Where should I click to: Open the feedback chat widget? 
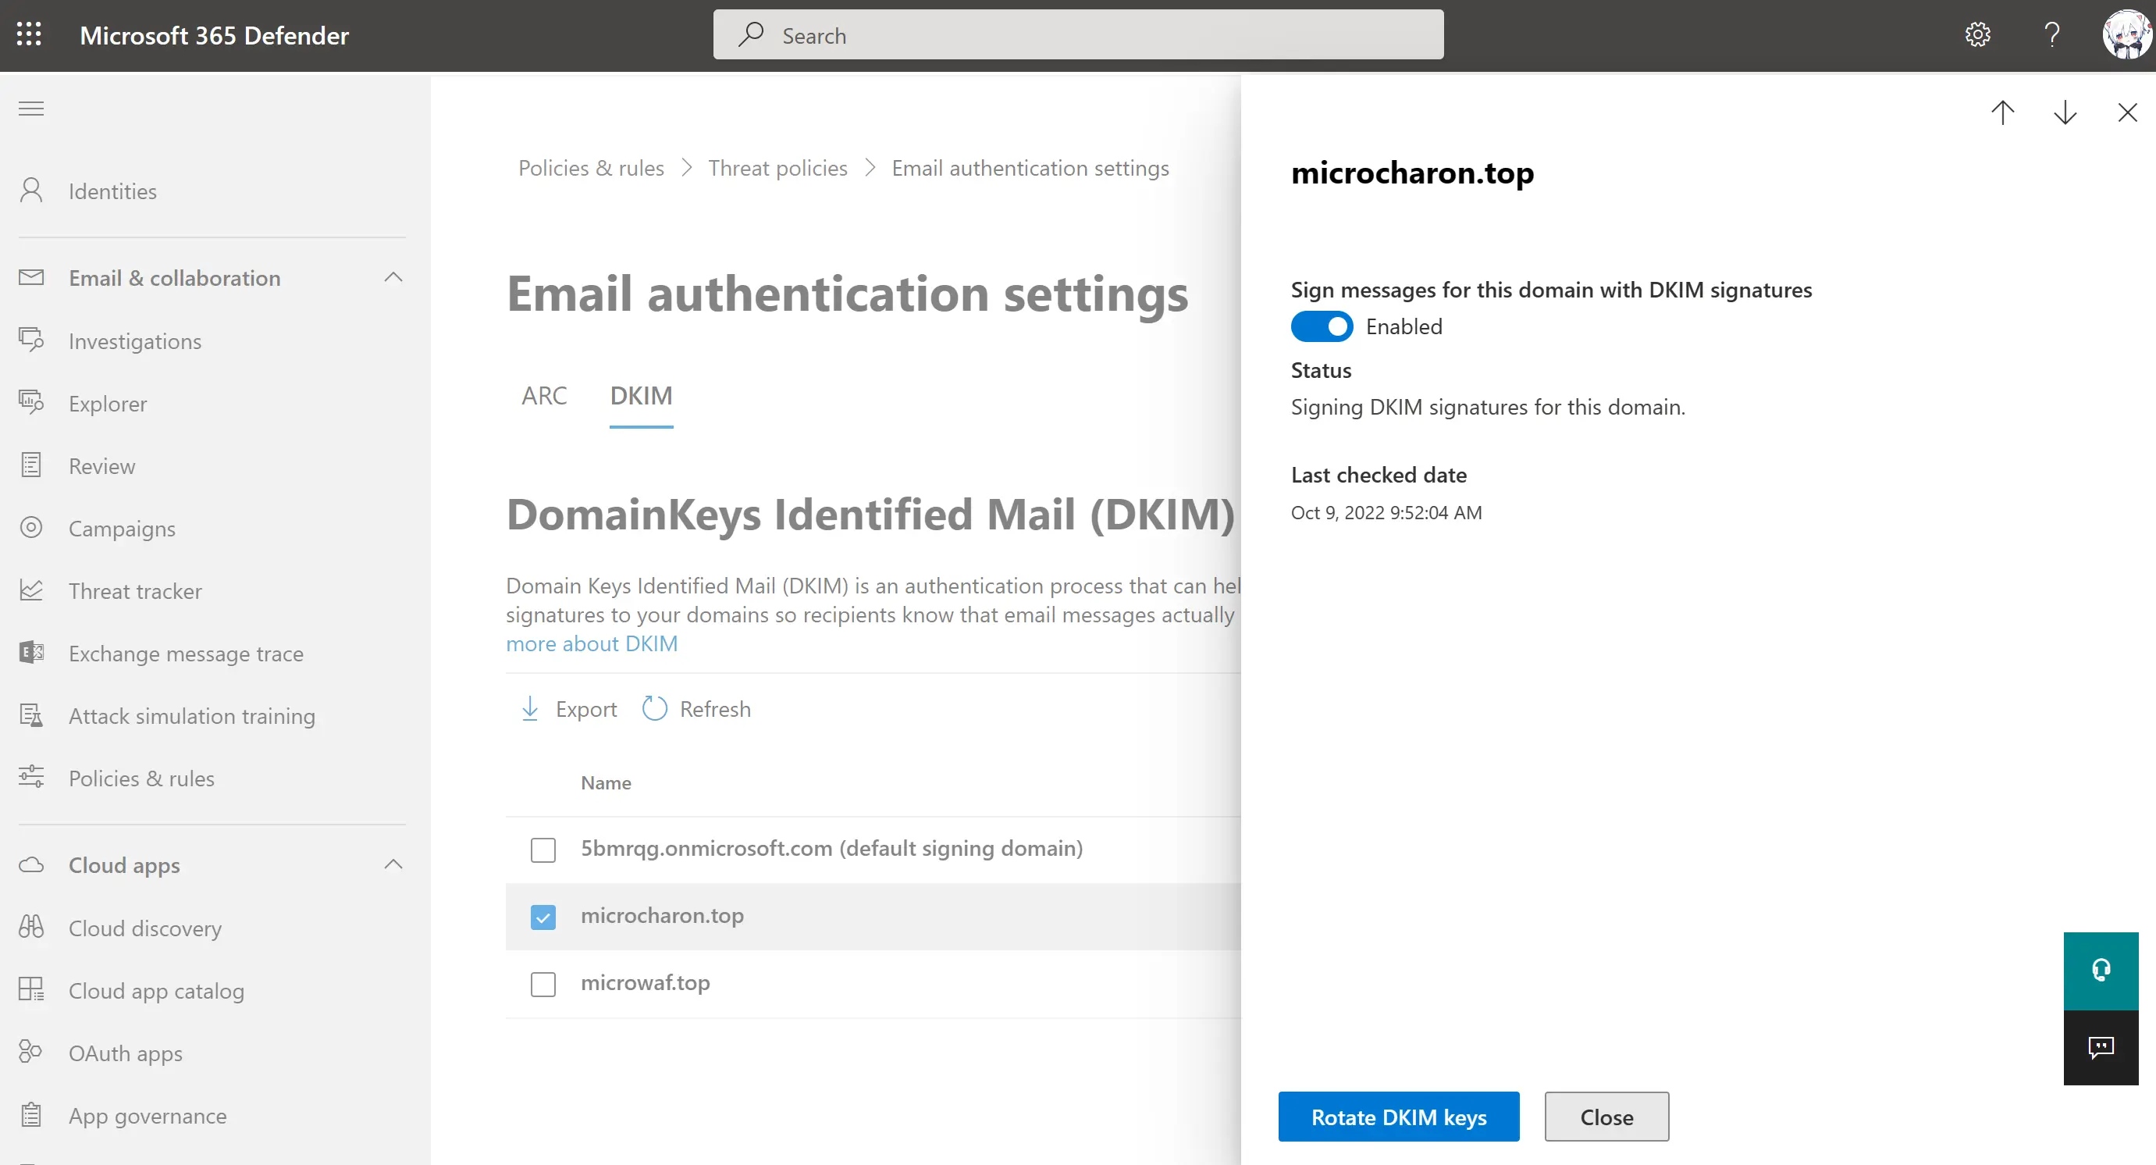2101,1047
